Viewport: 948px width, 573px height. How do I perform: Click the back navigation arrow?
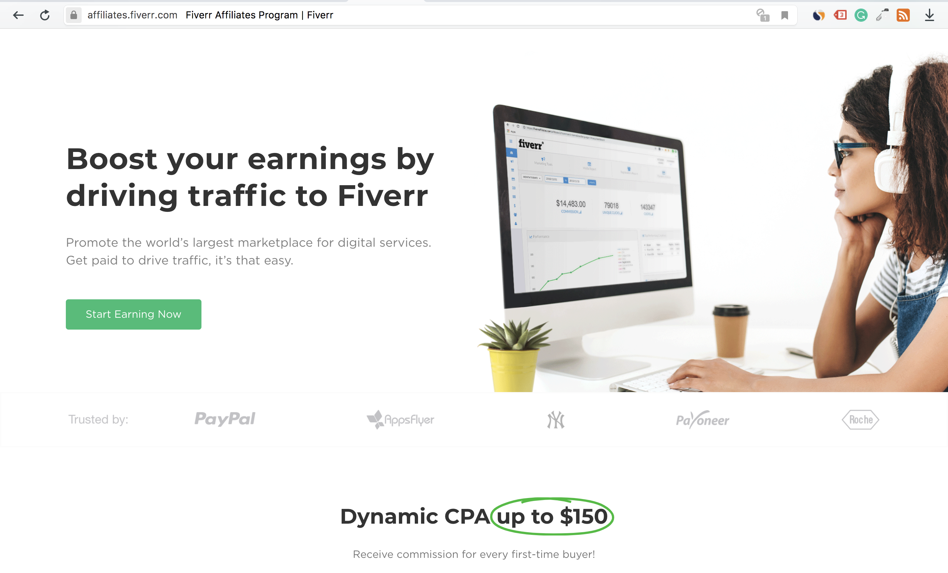click(x=18, y=15)
